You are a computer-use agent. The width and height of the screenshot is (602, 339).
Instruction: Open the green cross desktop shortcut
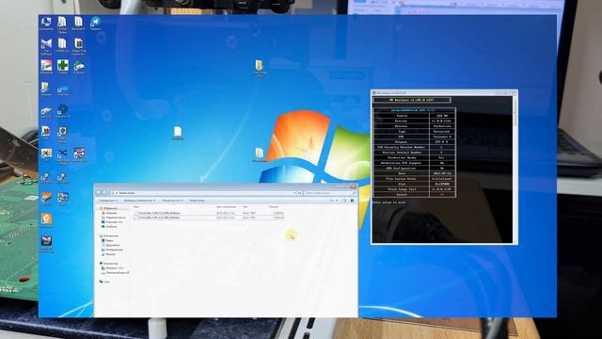[63, 67]
